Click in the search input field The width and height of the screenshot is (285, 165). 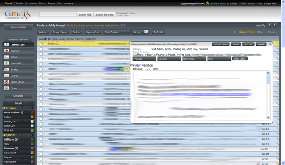coord(57,15)
